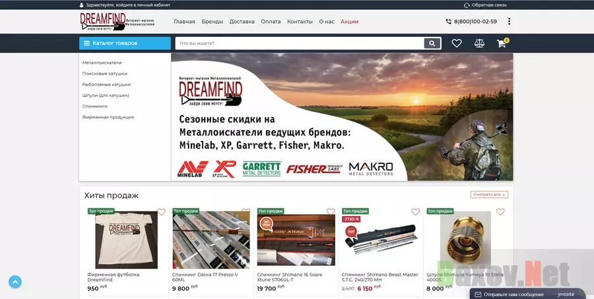This screenshot has height=299, width=594.
Task: Open 'Спиннинг Daiwa 17 Presso V 60ML' link
Action: tap(205, 277)
